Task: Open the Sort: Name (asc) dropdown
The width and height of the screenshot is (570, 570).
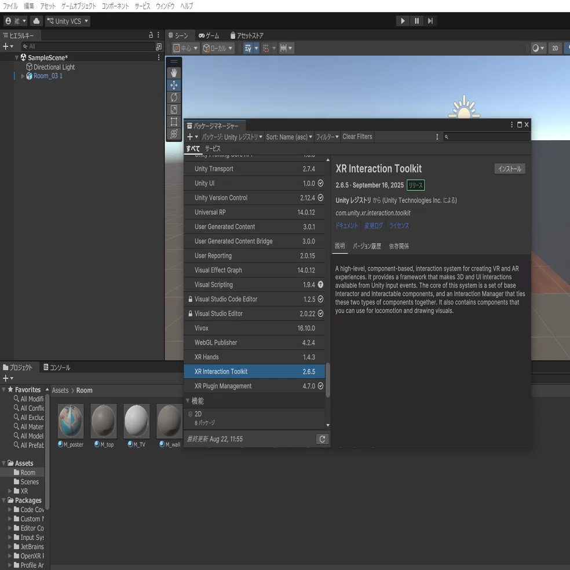Action: click(289, 137)
